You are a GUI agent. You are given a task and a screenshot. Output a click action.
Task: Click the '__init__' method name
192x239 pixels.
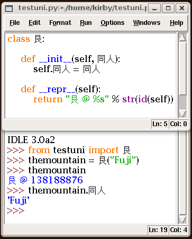(x=55, y=59)
